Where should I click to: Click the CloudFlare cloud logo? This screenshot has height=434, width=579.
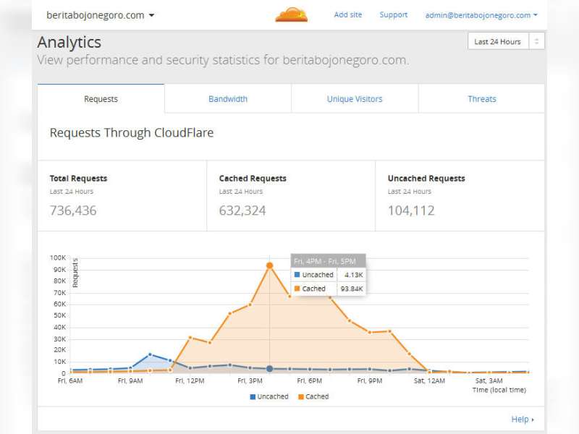(x=291, y=14)
